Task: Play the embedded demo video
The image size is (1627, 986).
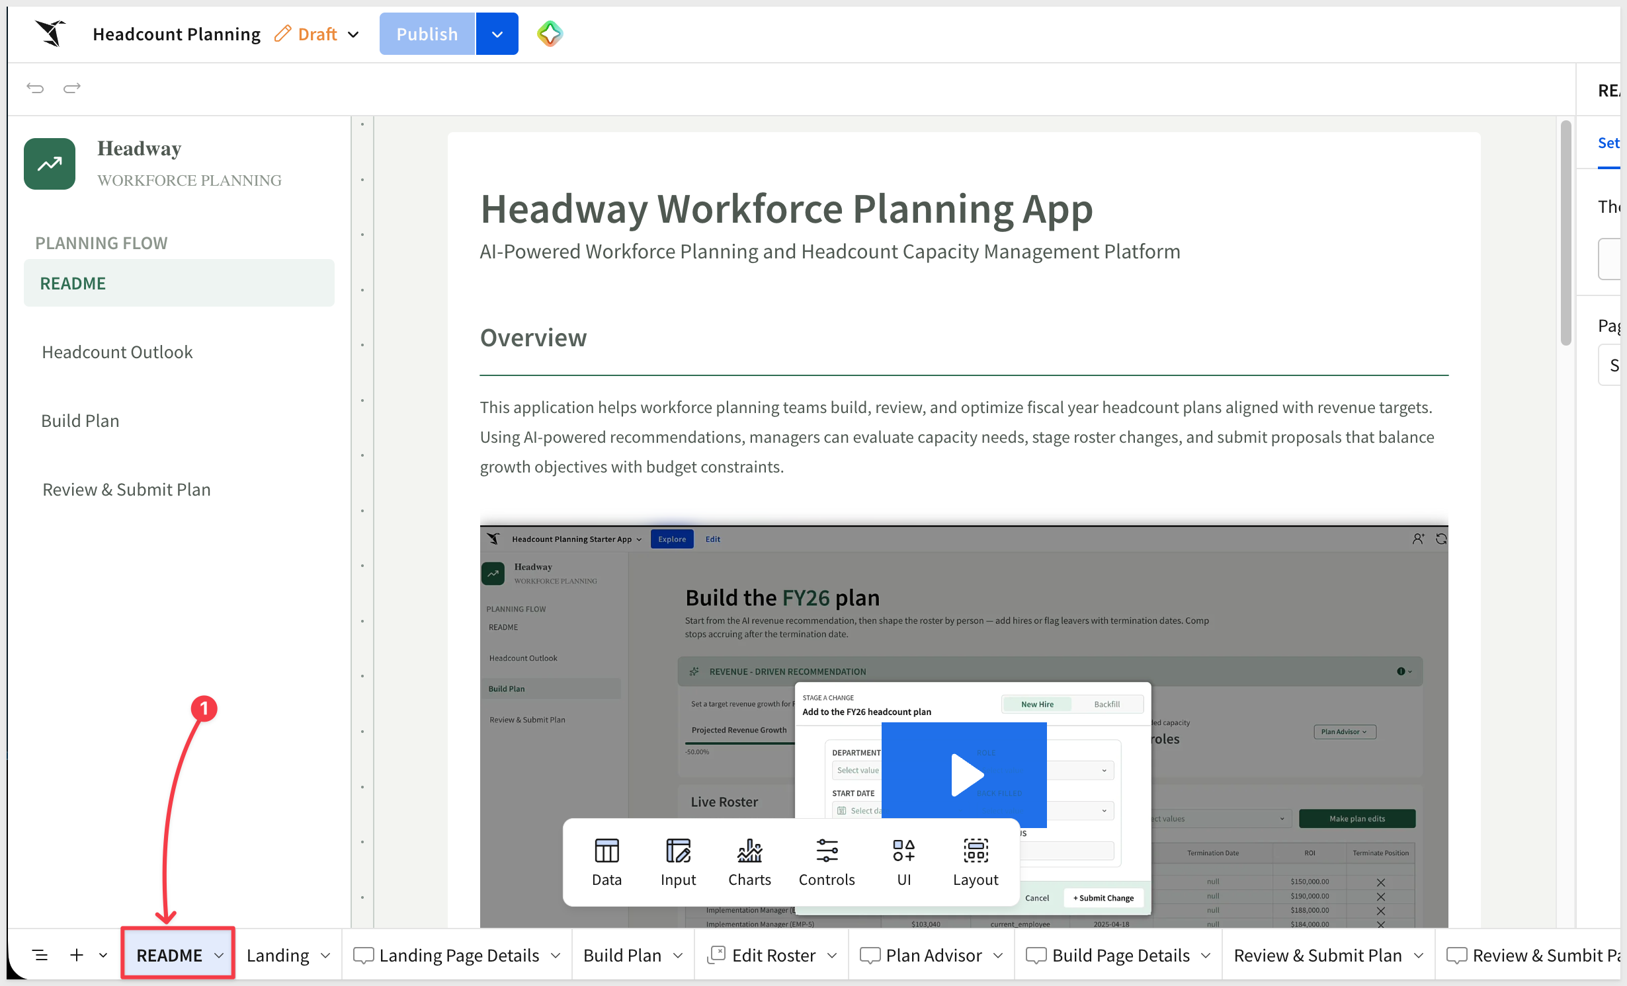Action: (964, 775)
